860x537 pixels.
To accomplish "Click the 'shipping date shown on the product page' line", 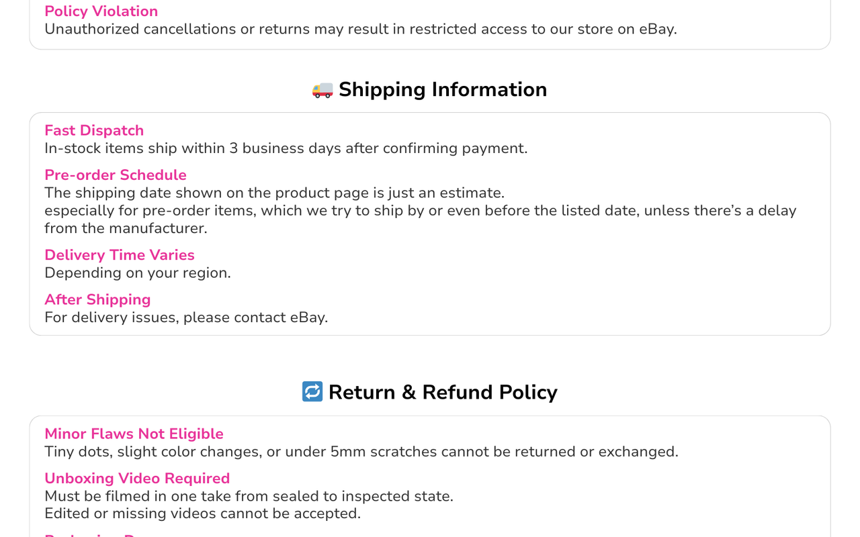I will (x=274, y=193).
